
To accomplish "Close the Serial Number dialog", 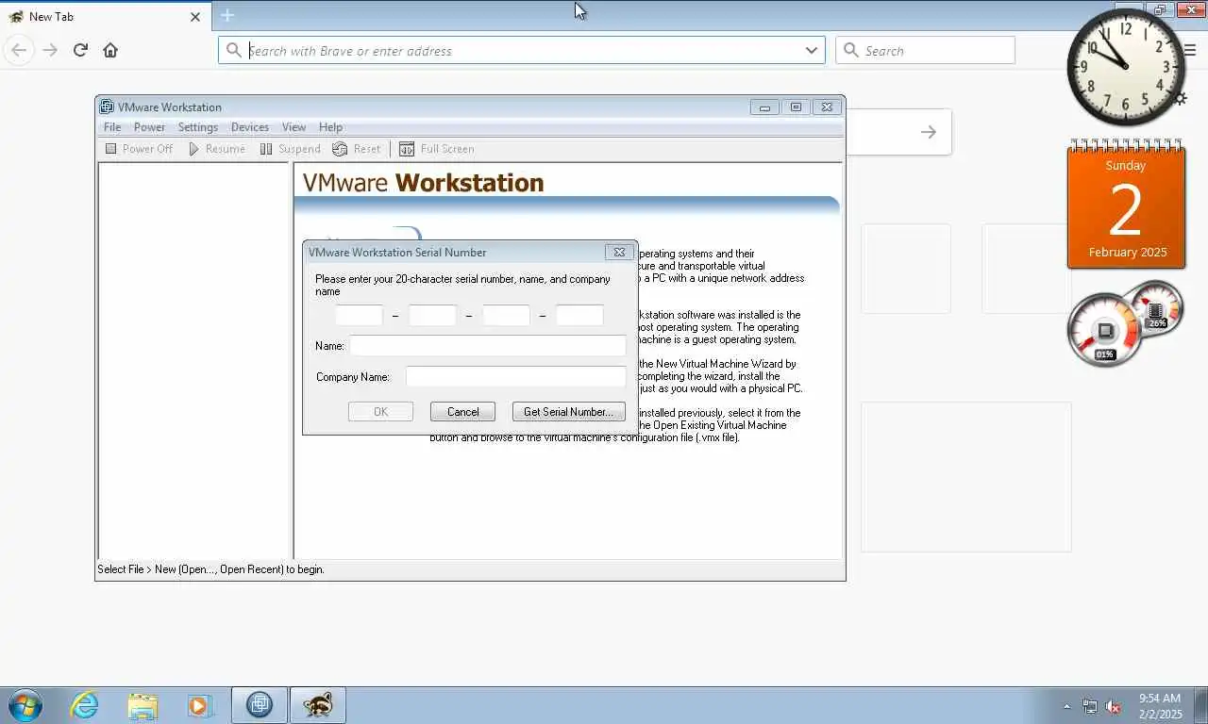I will click(619, 252).
